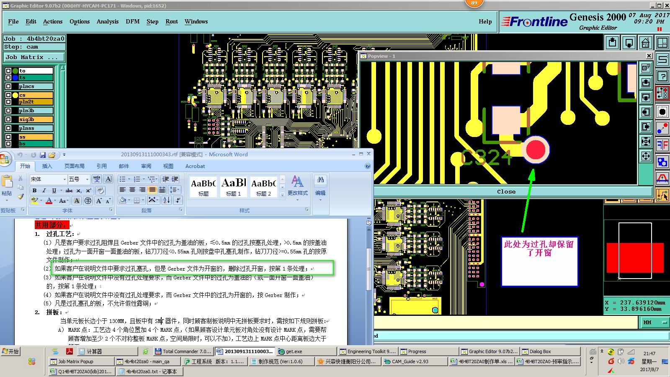670x377 pixels.
Task: Open the Analysis menu
Action: coord(108,22)
